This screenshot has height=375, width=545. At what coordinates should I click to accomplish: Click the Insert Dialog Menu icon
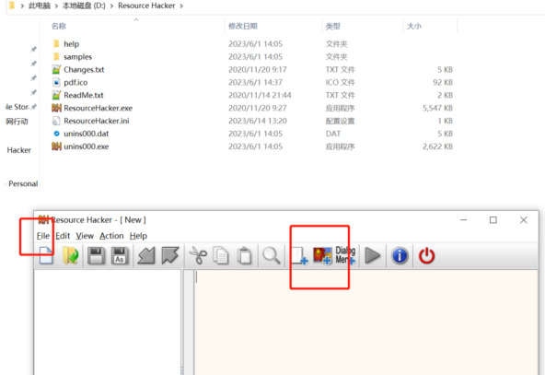[x=345, y=256]
